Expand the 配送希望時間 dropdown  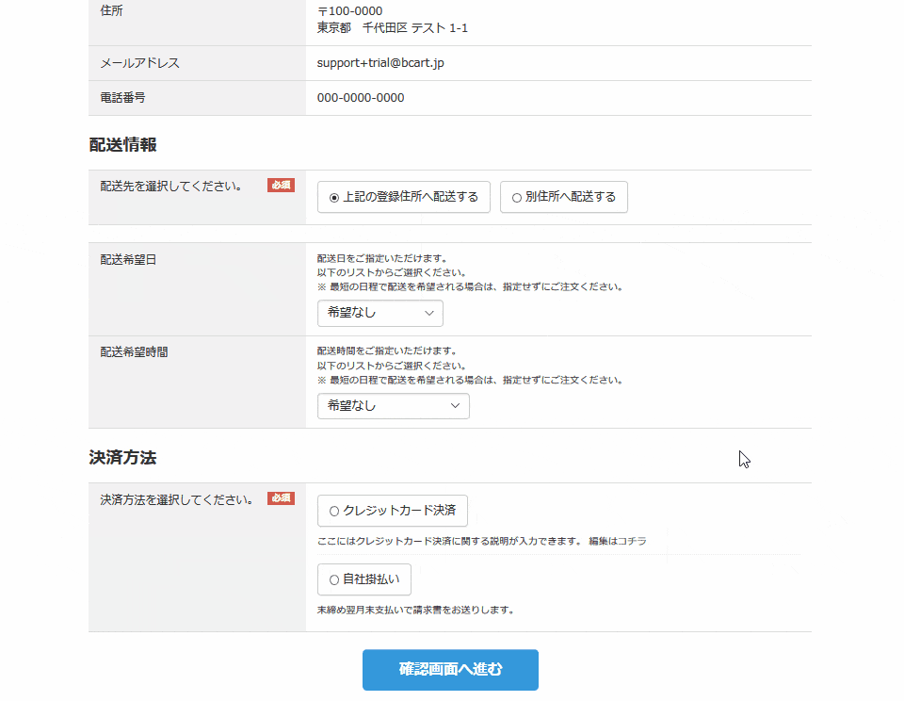[394, 405]
